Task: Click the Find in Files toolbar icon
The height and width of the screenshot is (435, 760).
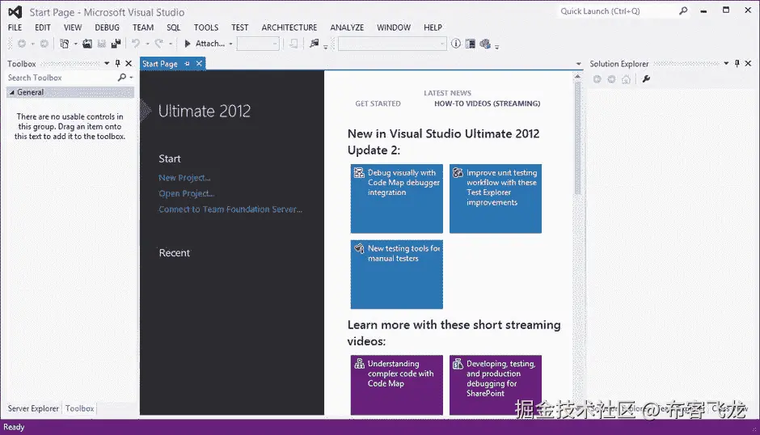Action: pos(314,44)
